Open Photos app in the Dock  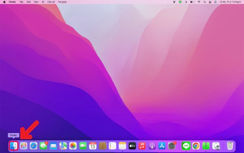coord(73,146)
